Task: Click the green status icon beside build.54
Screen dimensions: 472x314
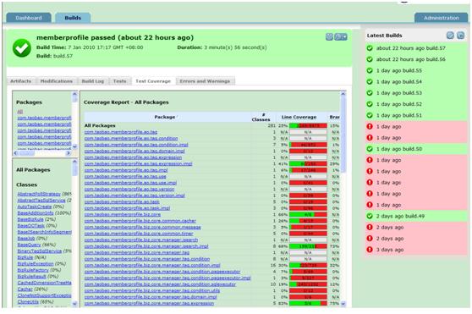Action: point(370,81)
